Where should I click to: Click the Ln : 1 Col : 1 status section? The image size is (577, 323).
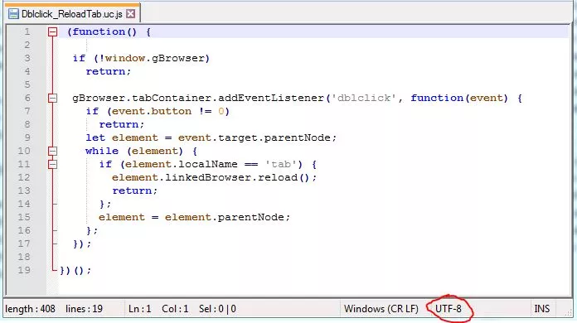(x=158, y=309)
